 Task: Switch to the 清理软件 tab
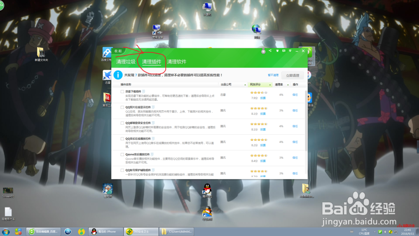point(177,62)
